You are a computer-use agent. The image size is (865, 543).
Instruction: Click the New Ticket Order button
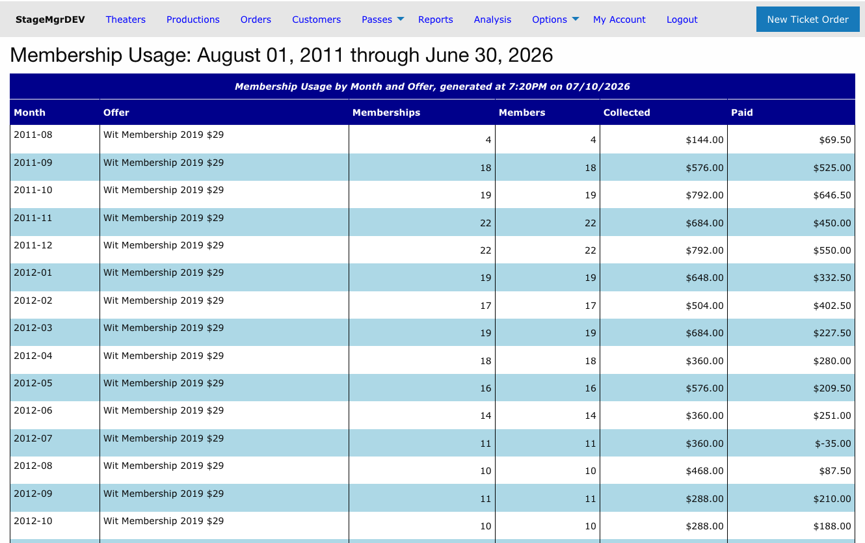point(808,20)
